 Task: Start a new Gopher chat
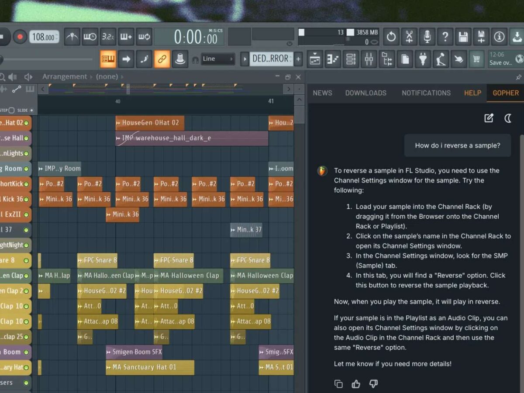pos(489,118)
